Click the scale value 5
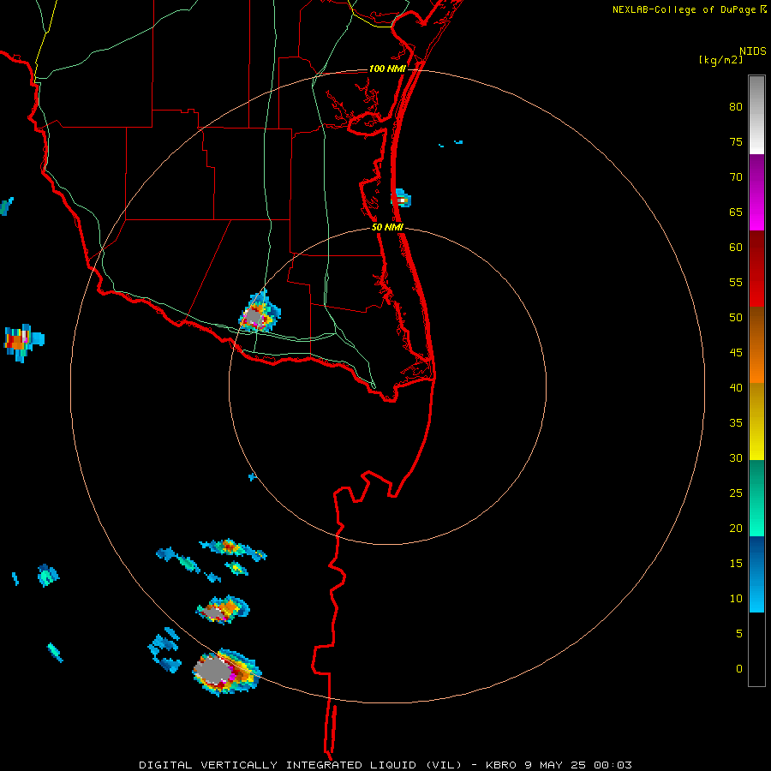Image resolution: width=771 pixels, height=771 pixels. [739, 634]
